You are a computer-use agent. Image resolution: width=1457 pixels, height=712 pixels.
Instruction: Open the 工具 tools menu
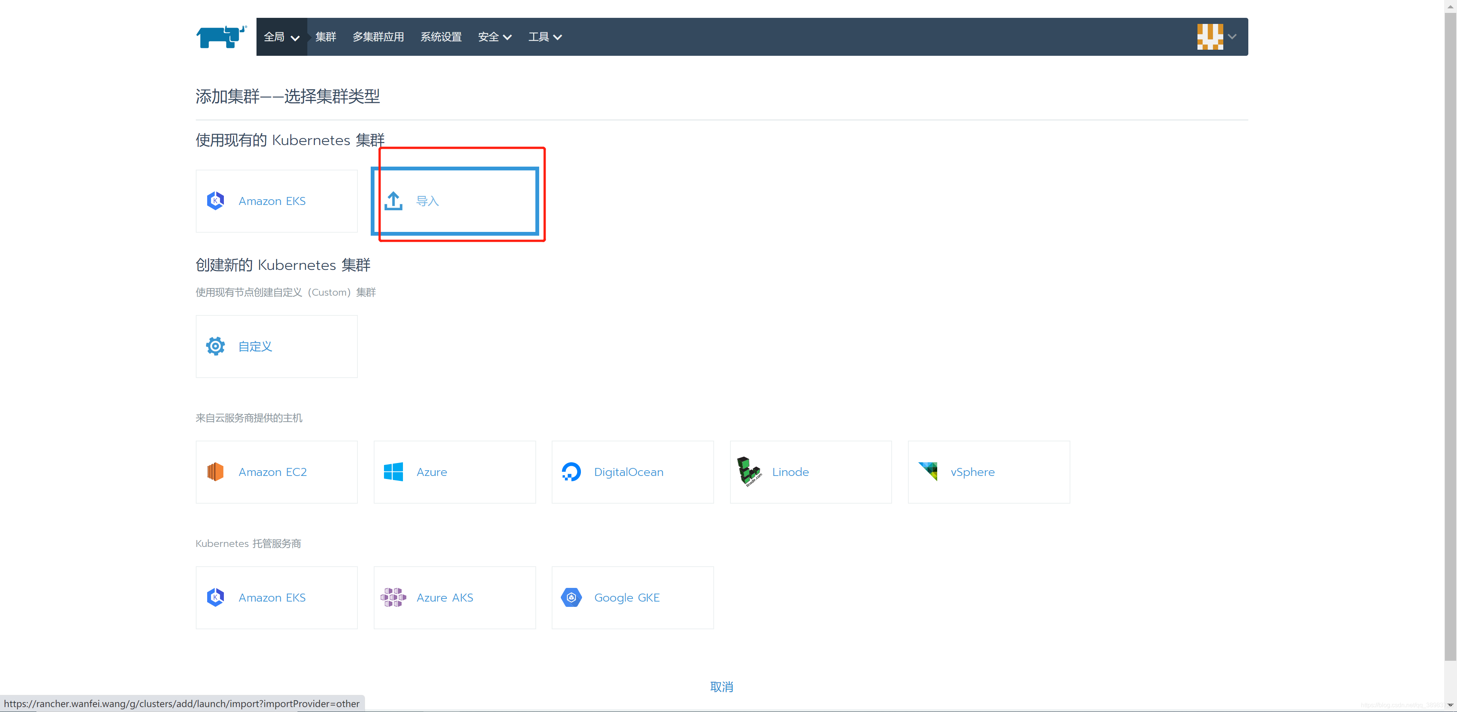pyautogui.click(x=545, y=37)
